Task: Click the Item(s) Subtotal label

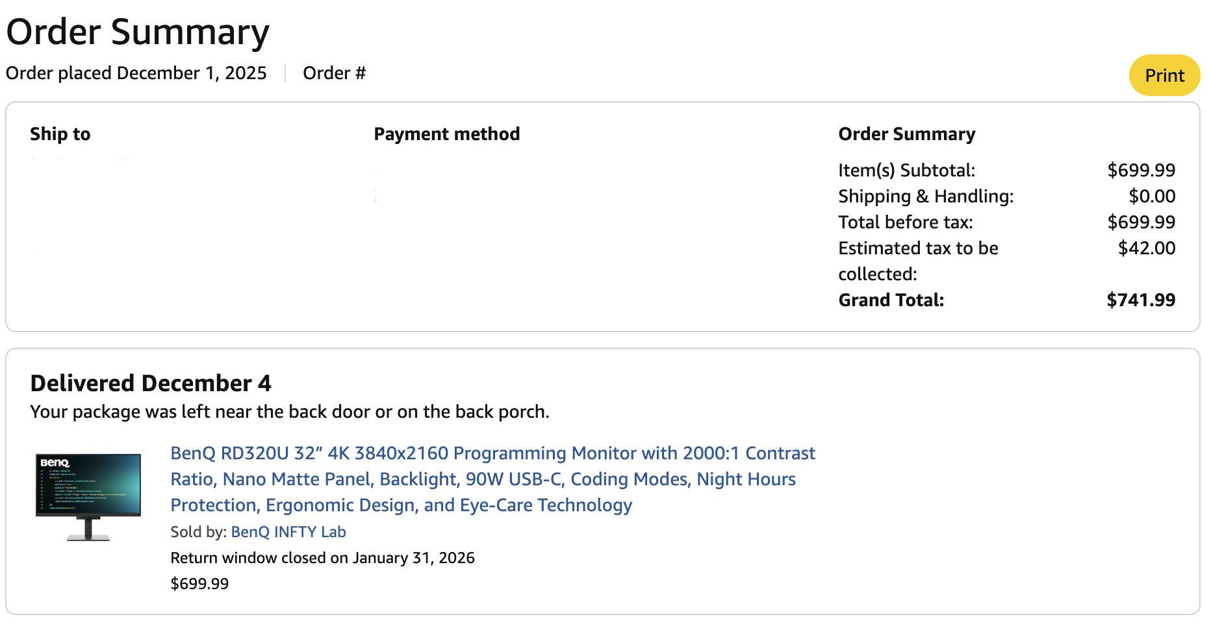Action: (x=906, y=171)
